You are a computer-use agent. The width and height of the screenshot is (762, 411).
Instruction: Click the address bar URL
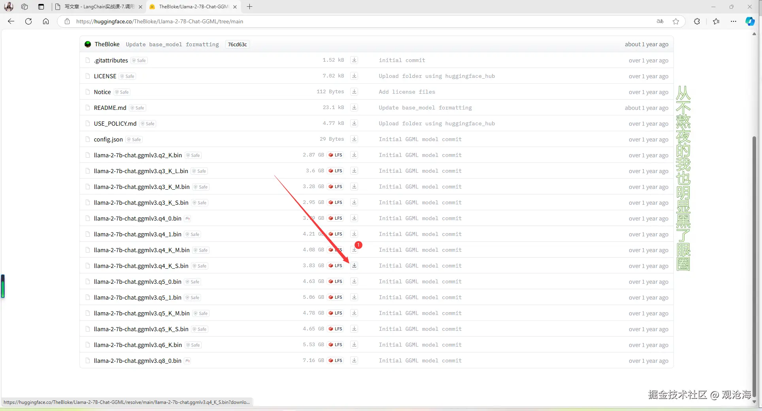[160, 21]
